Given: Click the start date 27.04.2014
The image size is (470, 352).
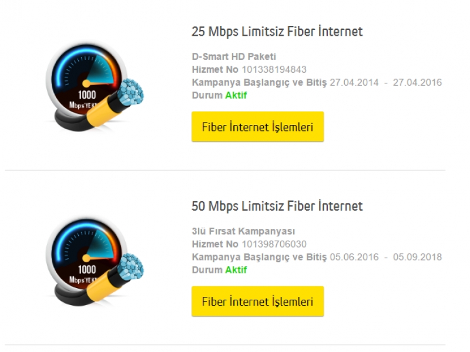Looking at the screenshot, I should 354,82.
